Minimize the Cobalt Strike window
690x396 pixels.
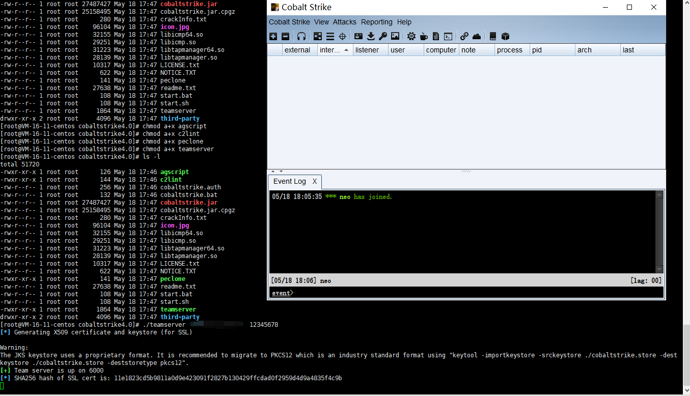[x=605, y=7]
